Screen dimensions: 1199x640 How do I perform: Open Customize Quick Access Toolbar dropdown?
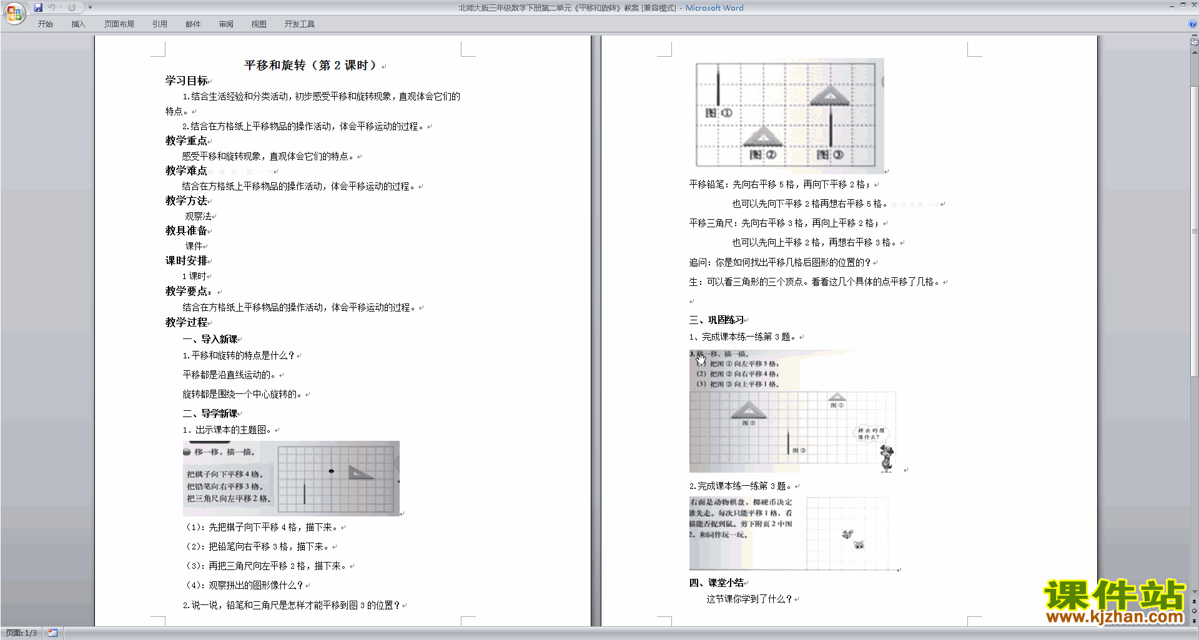(x=90, y=7)
